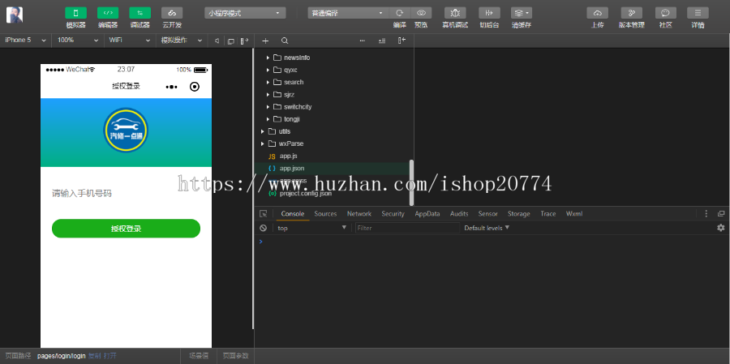Expand the utils folder
The height and width of the screenshot is (364, 730).
click(x=262, y=131)
